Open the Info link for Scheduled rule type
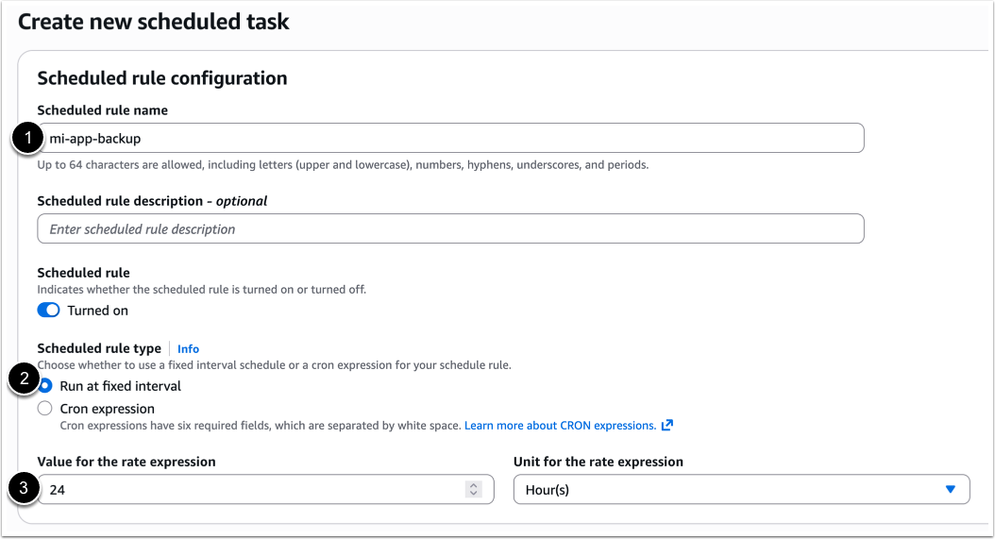 coord(188,348)
